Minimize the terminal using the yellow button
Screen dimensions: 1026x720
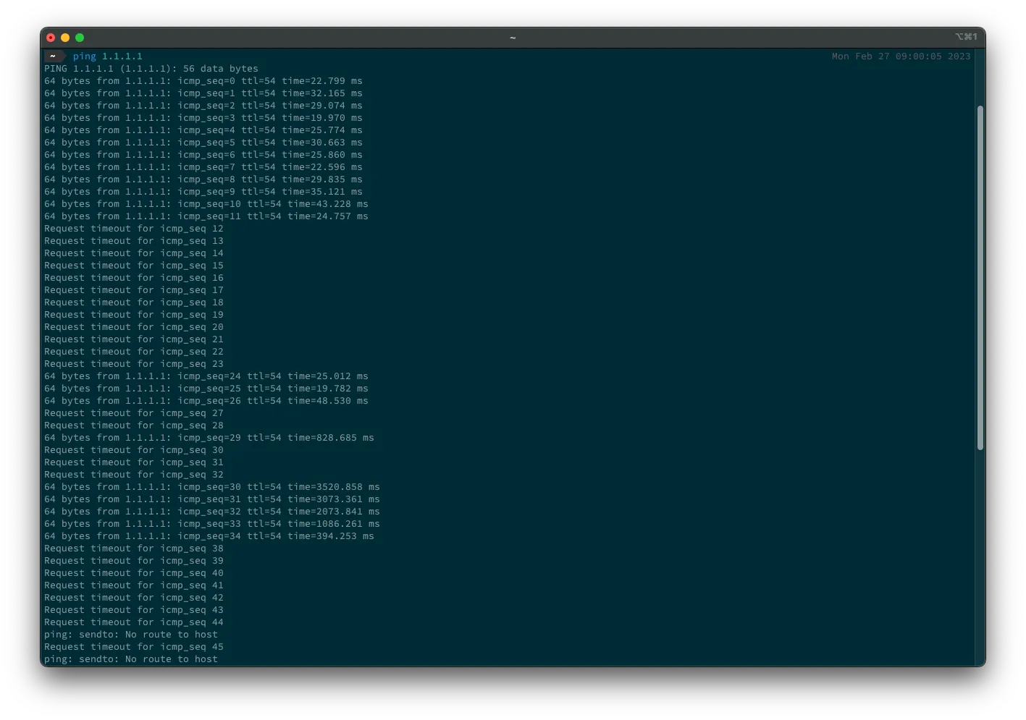(65, 38)
